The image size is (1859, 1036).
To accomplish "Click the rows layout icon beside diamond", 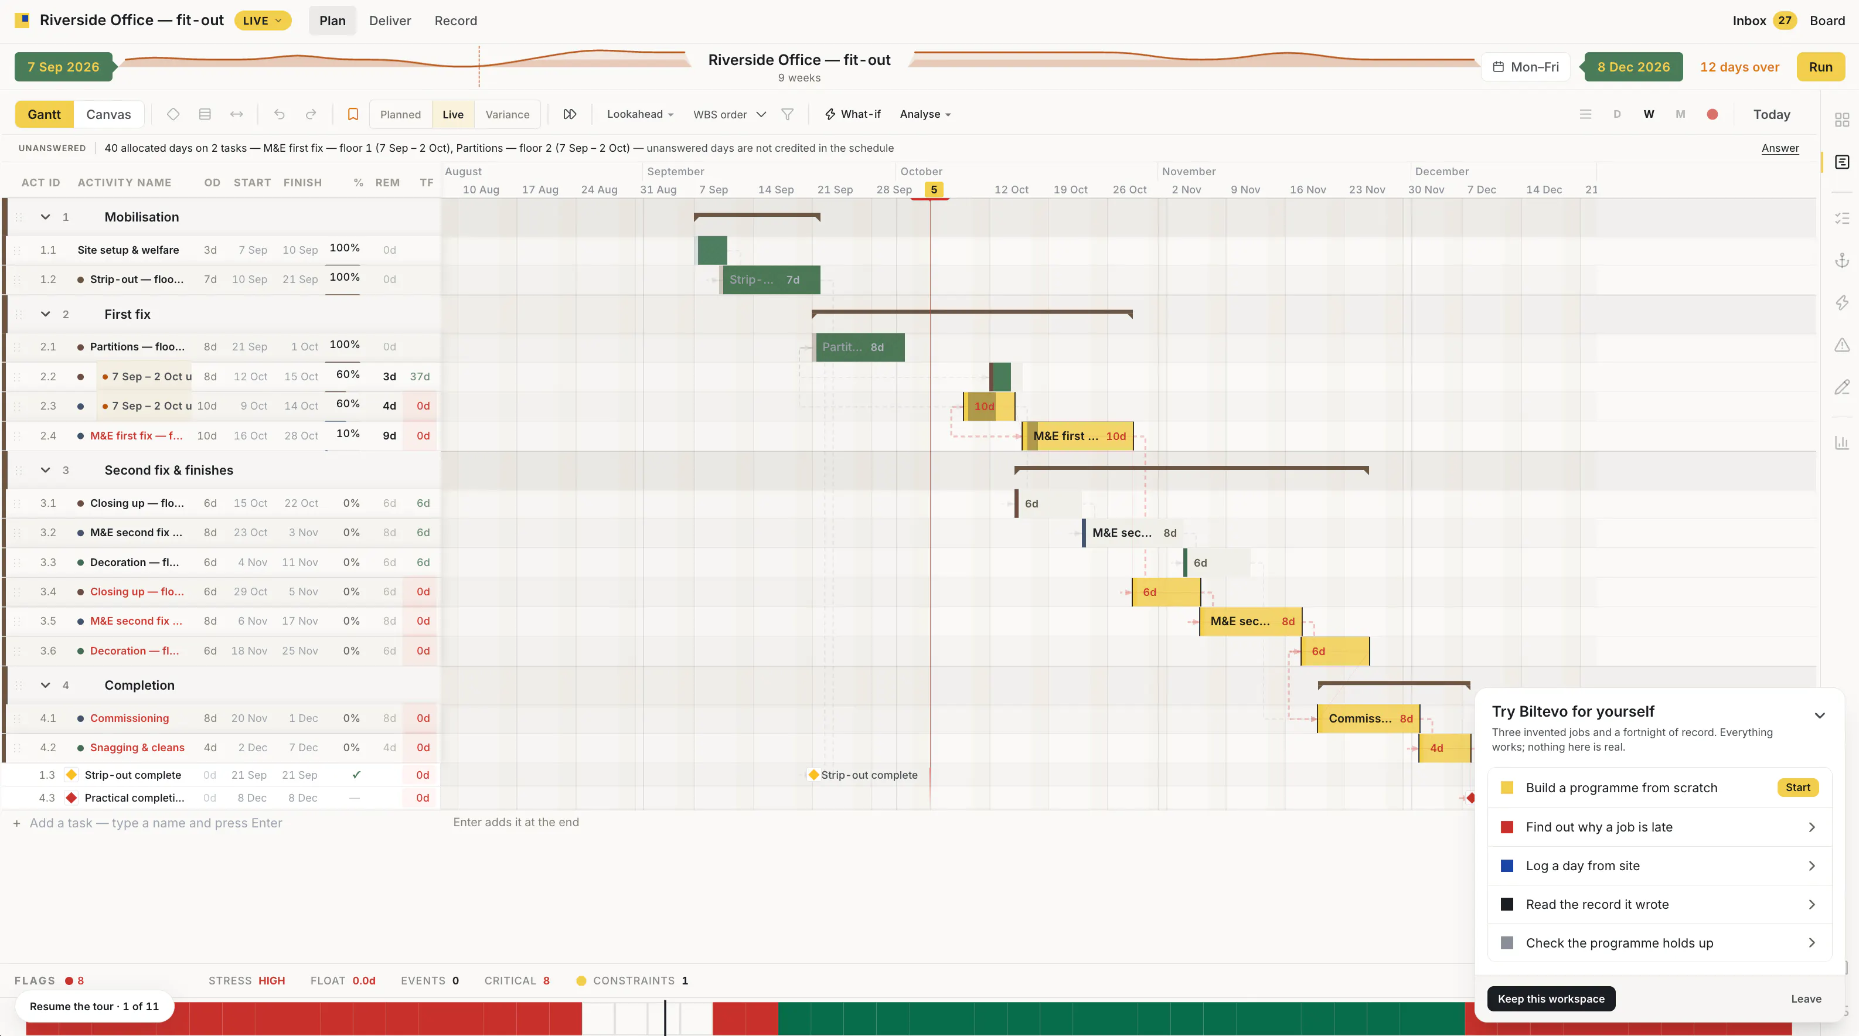I will click(x=205, y=114).
